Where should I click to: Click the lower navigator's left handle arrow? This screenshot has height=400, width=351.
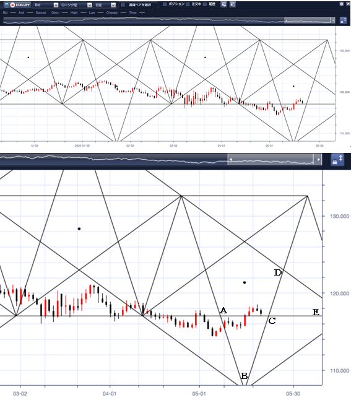click(x=231, y=159)
